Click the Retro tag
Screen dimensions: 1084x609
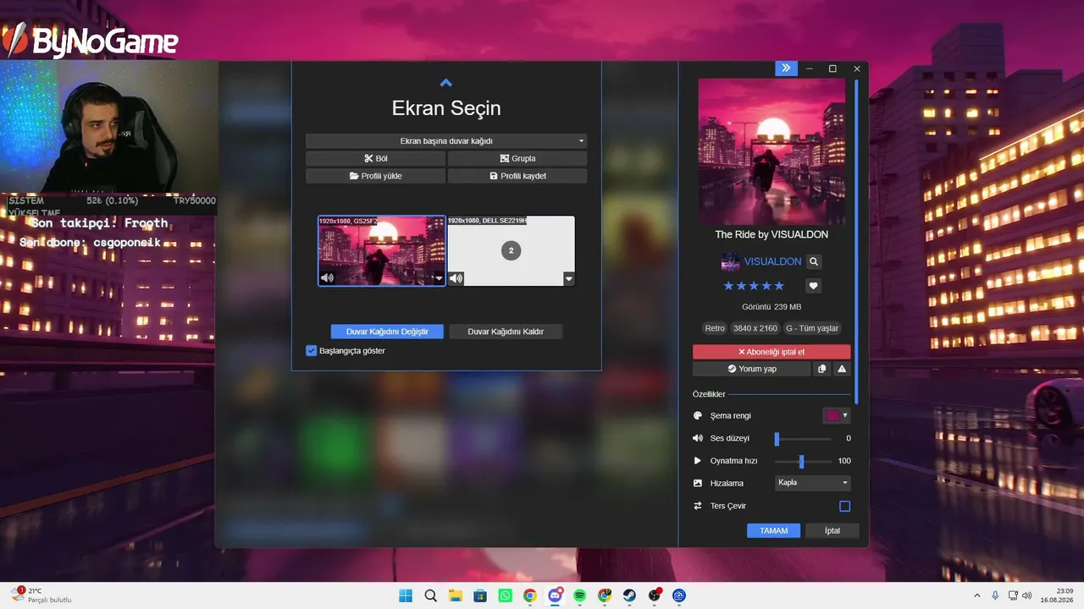[715, 328]
